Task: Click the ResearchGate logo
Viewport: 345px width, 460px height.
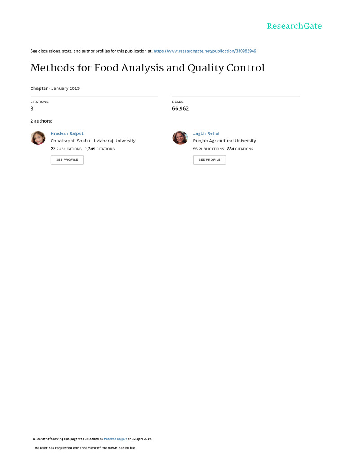Action: coord(294,26)
